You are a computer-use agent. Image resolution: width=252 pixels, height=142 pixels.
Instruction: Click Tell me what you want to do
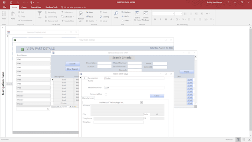point(73,7)
